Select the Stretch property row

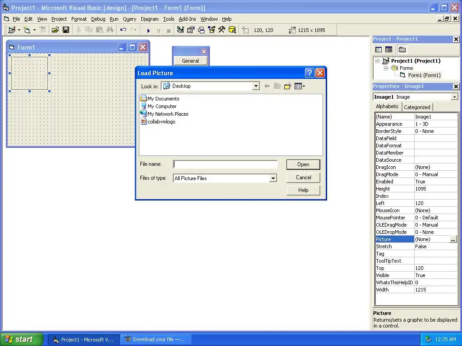click(416, 246)
